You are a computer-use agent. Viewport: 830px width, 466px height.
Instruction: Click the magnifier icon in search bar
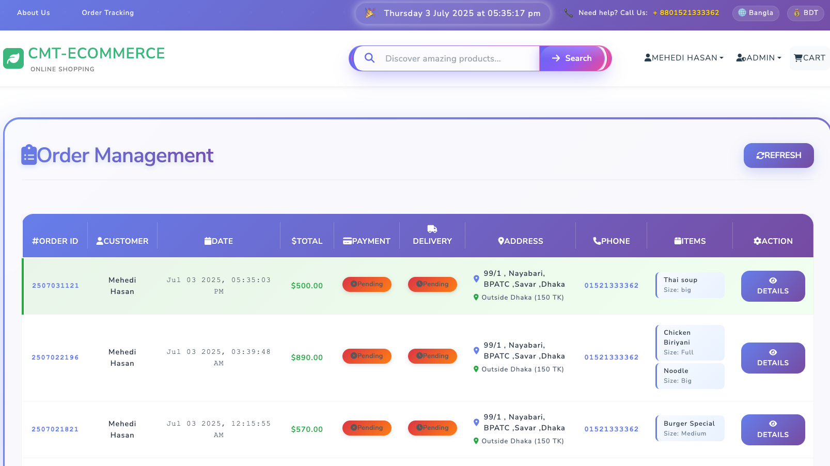(369, 58)
